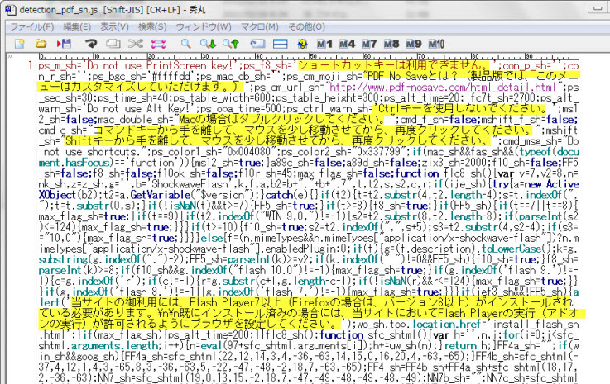Viewport: 610px width, 384px height.
Task: Click the Help question mark icon
Action: click(302, 44)
